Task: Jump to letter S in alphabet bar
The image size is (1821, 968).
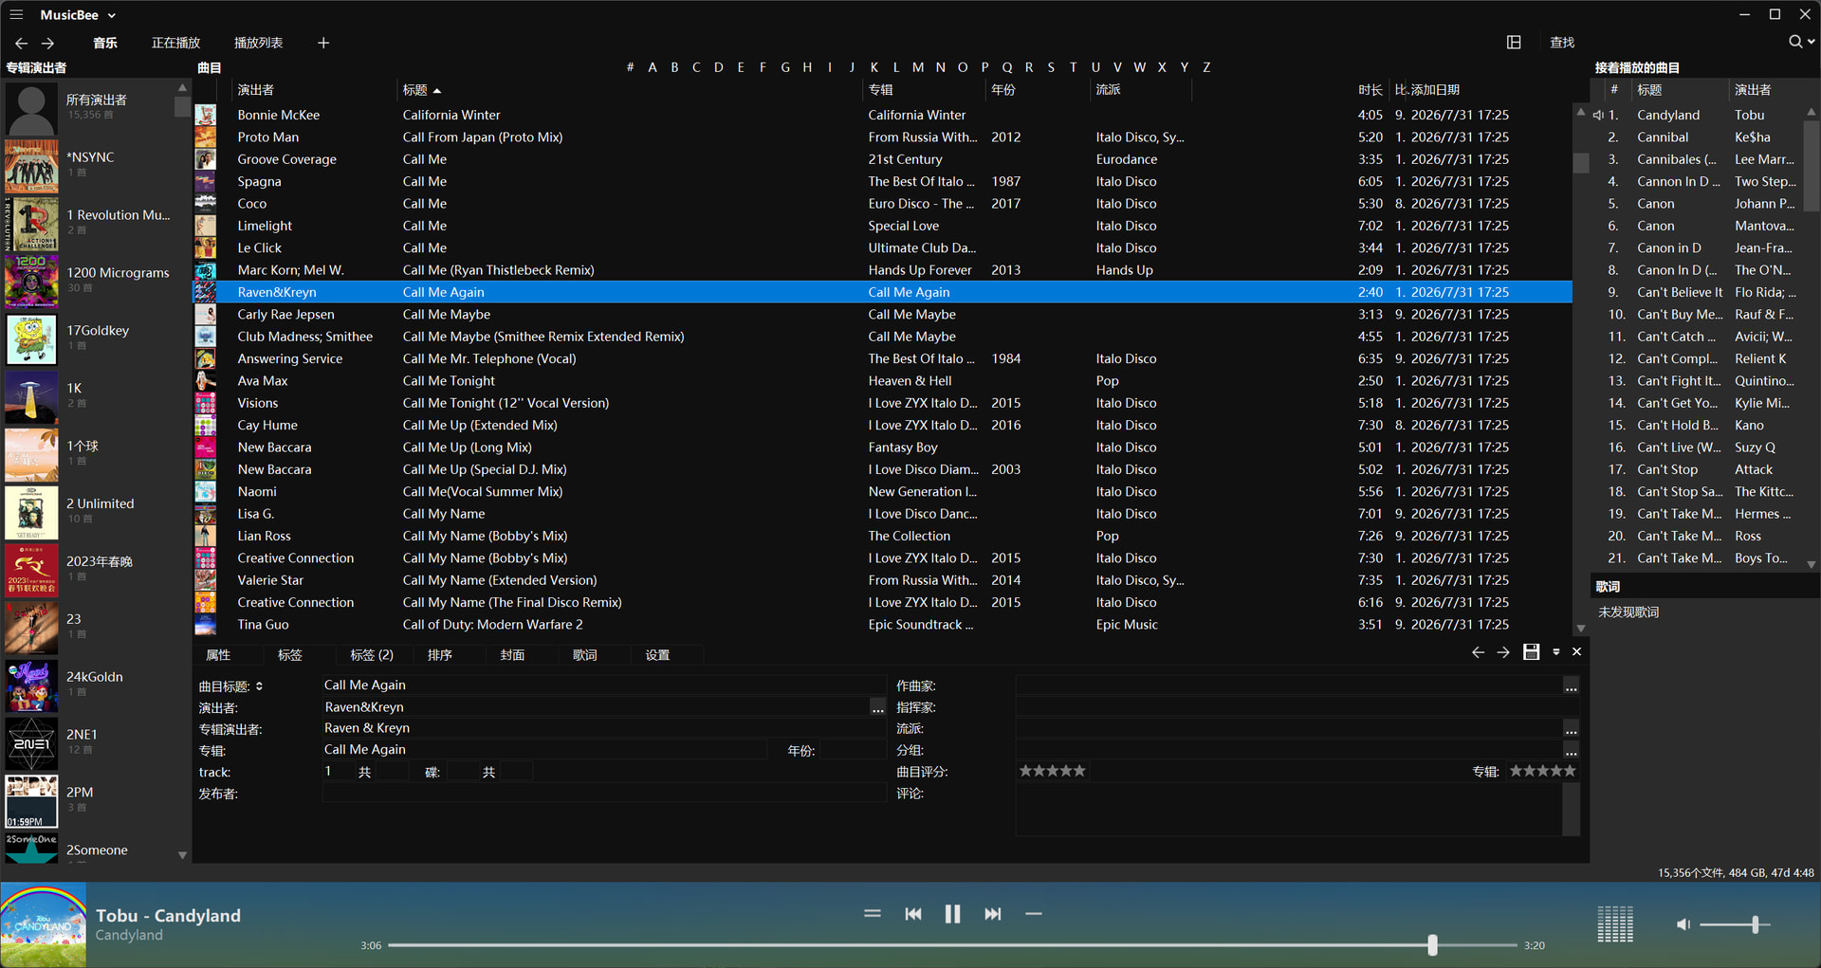Action: pos(1051,67)
